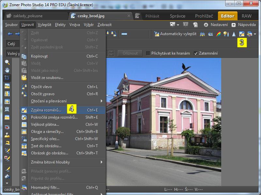Screen dimensions: 261x195
Task: Click the three-squares toolbar icon
Action: click(x=124, y=34)
